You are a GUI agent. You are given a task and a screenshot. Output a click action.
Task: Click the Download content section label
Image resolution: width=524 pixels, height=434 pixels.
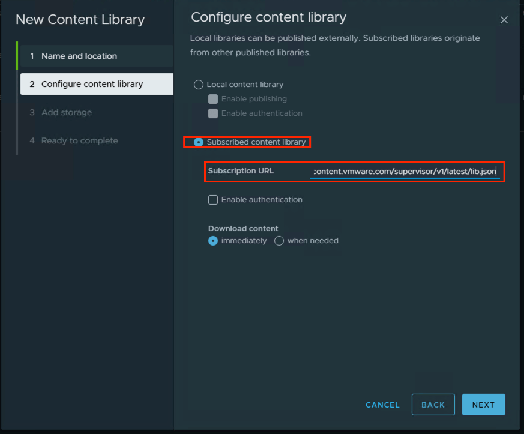pos(243,228)
